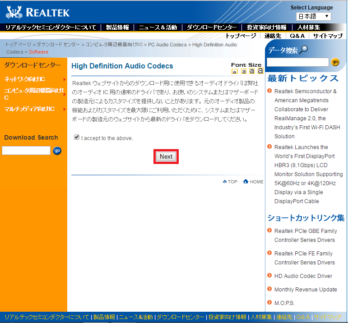Click the Download Search text input
348x323 pixels.
26,150
